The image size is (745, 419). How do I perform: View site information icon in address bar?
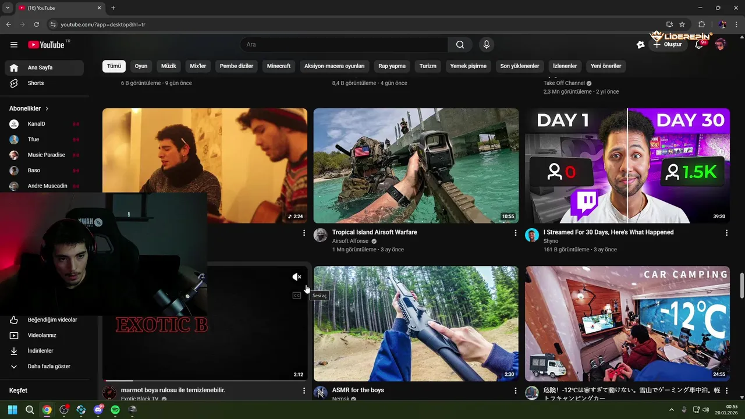(x=53, y=24)
